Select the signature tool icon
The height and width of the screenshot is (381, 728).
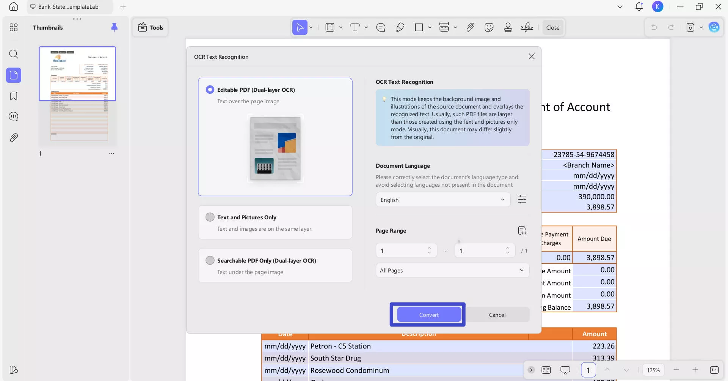(527, 27)
